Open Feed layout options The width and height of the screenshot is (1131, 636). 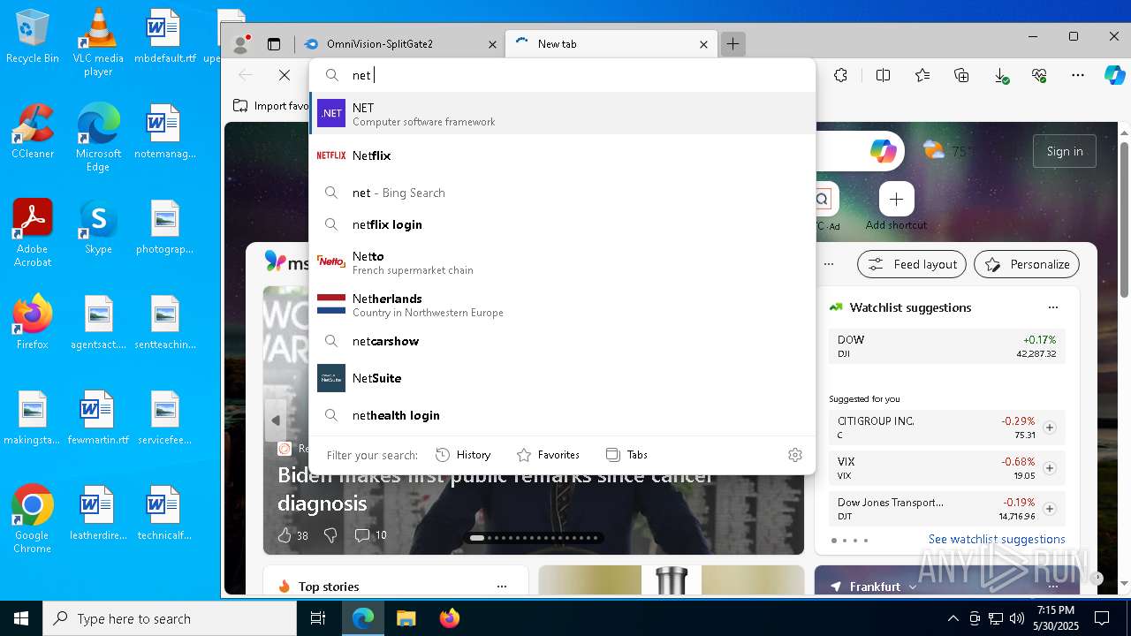[x=912, y=264]
